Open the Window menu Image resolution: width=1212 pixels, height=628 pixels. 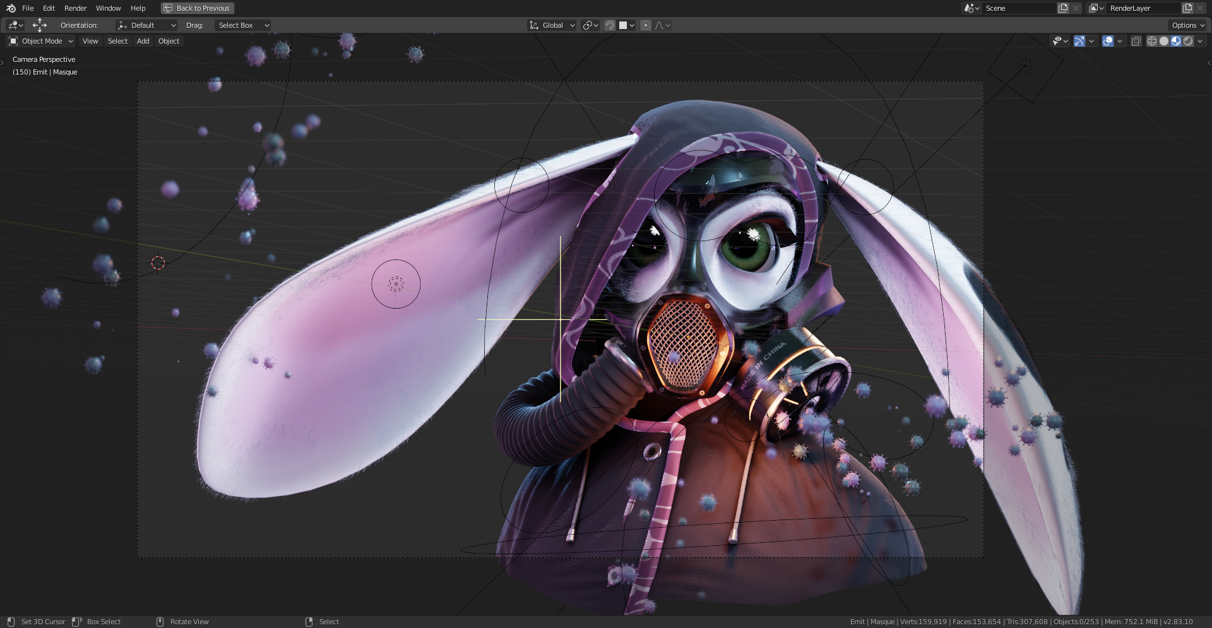point(108,8)
